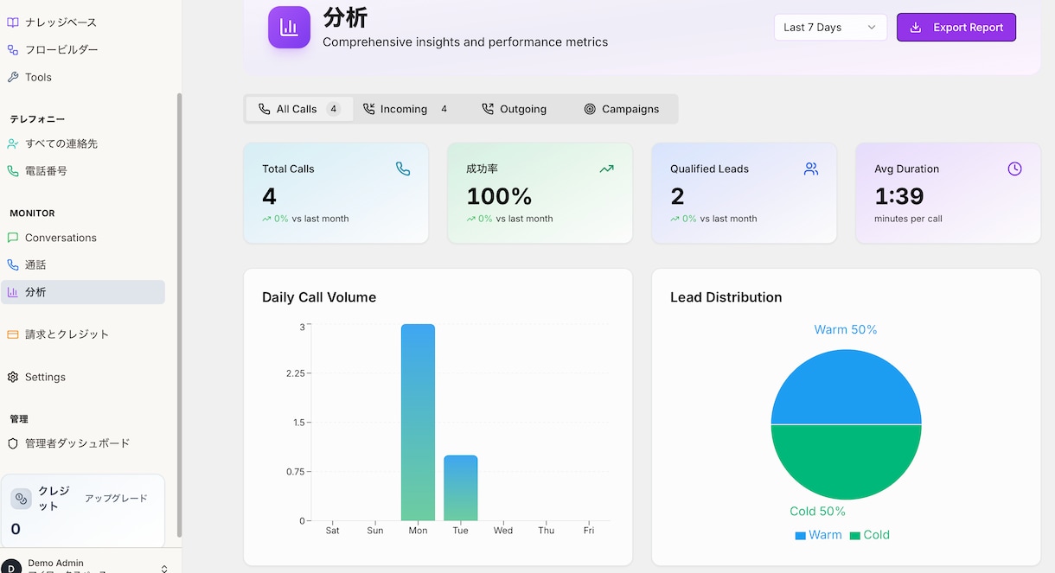Click the green Cold legend swatch

pyautogui.click(x=855, y=536)
